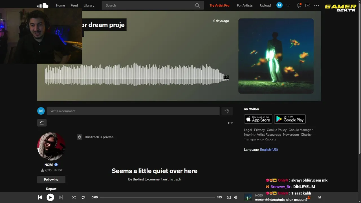
Task: Expand the profile dropdown chevron
Action: [288, 5]
